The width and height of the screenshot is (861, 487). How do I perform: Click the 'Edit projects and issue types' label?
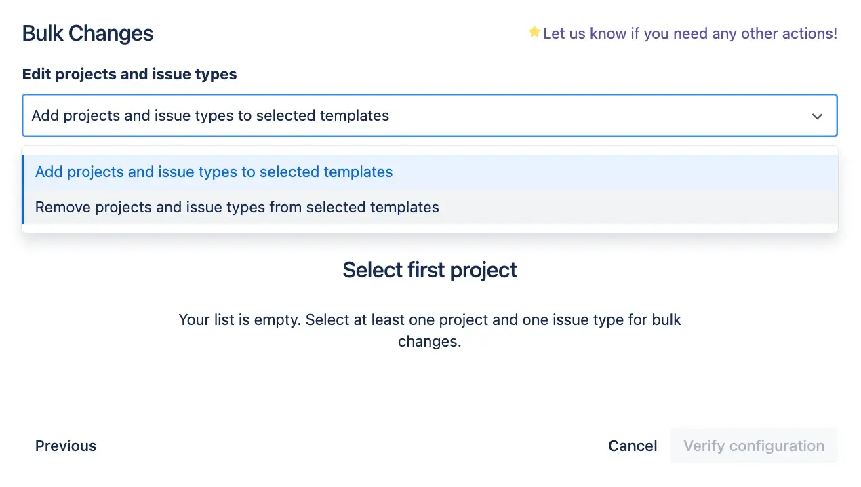pyautogui.click(x=129, y=75)
